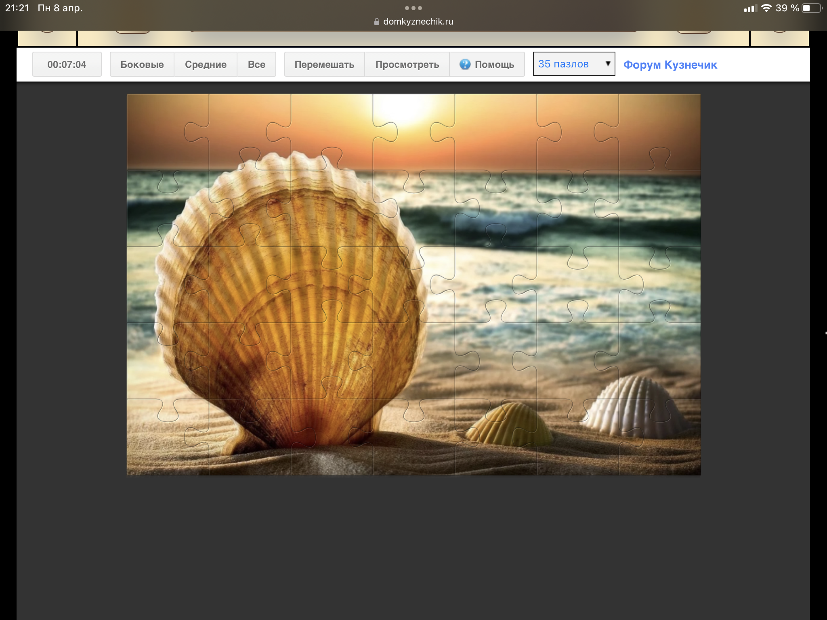Viewport: 827px width, 620px height.
Task: Click the large scallop shell in the puzzle
Action: pos(291,303)
